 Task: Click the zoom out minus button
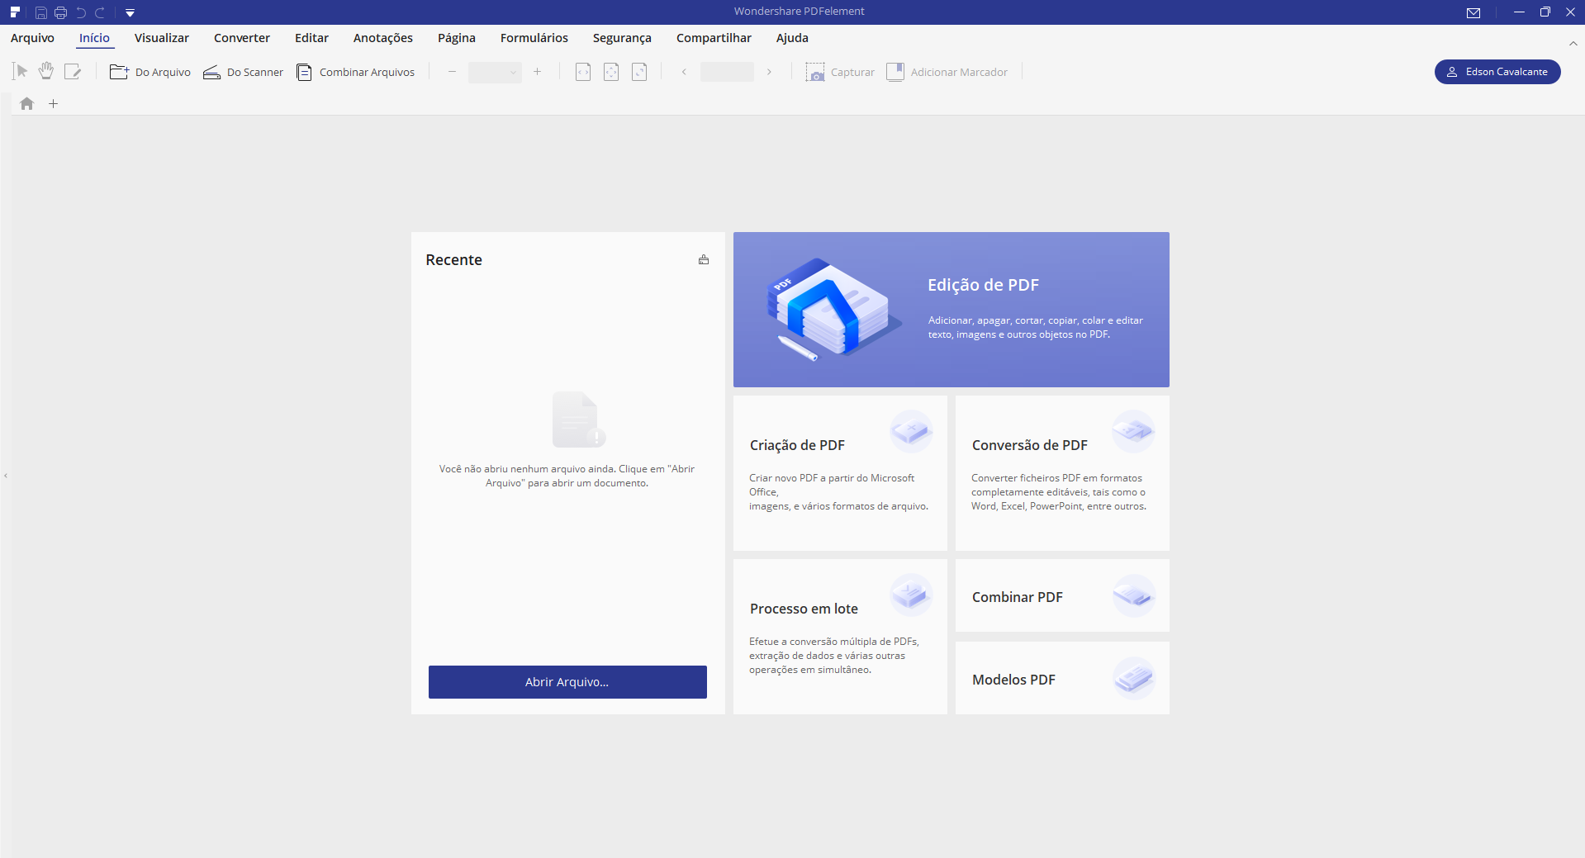pos(452,72)
